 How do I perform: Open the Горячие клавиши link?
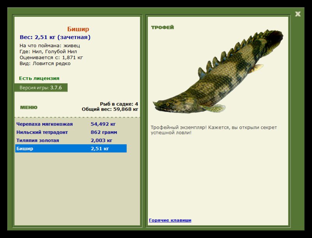click(x=170, y=220)
